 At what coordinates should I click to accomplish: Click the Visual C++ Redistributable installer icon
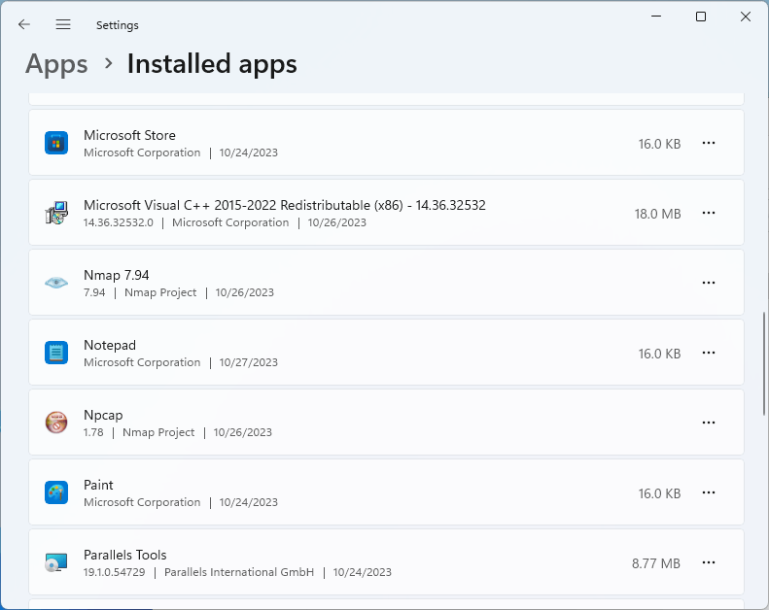click(x=56, y=213)
